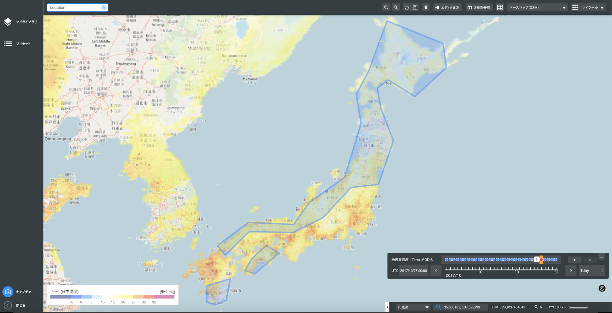Screen dimensions: 612x313
Task: Open the マイツール dropdown menu
Action: (588, 8)
